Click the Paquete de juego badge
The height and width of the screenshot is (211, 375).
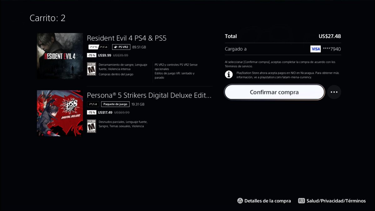coord(115,104)
